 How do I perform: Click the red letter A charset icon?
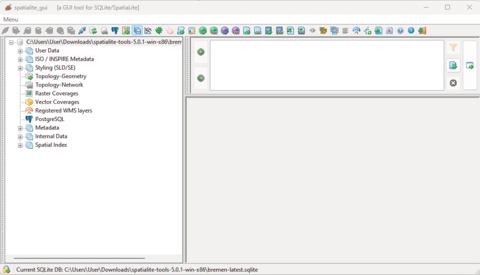(x=389, y=30)
